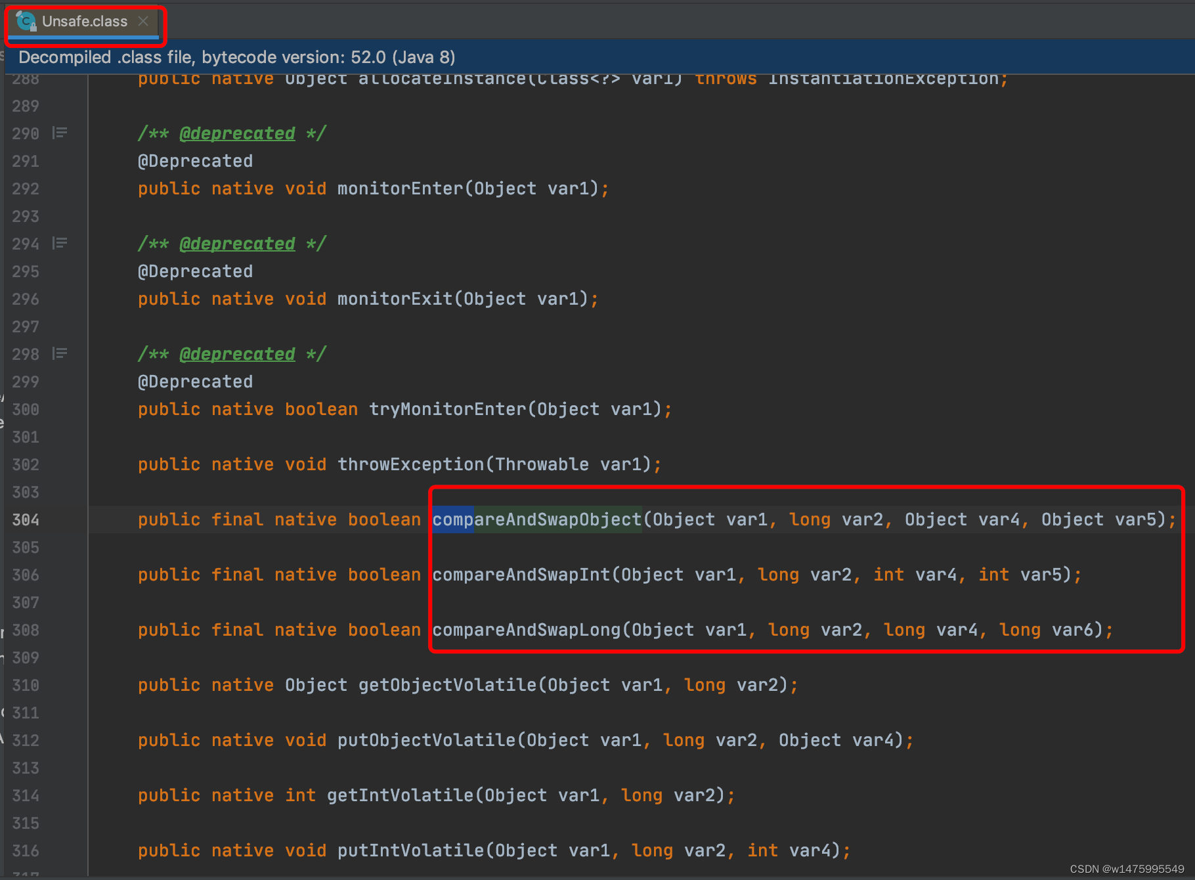
Task: Click @Deprecated annotation on line 299
Action: pos(195,382)
